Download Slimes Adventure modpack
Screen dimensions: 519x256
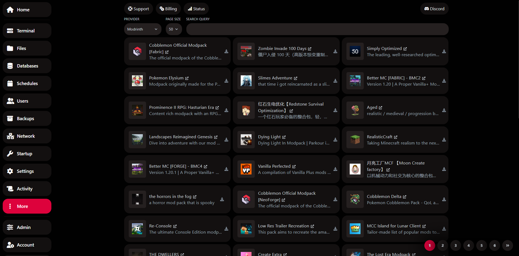pyautogui.click(x=335, y=81)
